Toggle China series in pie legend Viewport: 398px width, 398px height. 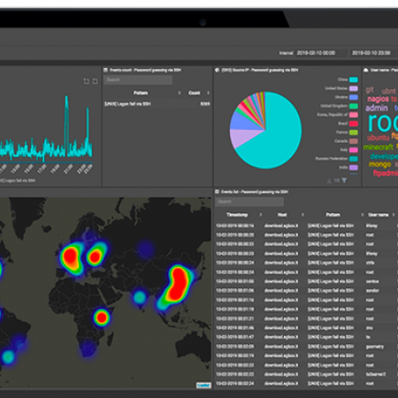(x=348, y=80)
